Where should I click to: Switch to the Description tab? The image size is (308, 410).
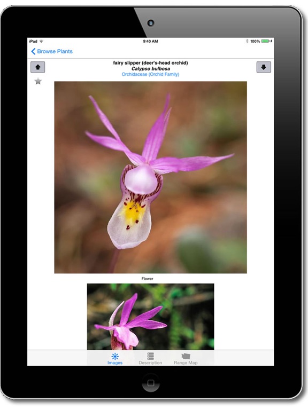(150, 359)
